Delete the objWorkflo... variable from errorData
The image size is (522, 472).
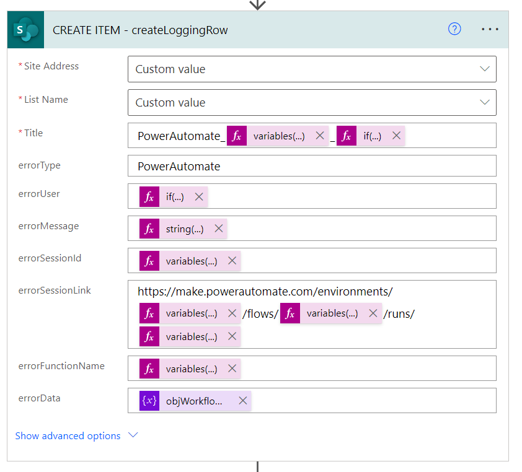[x=243, y=401]
